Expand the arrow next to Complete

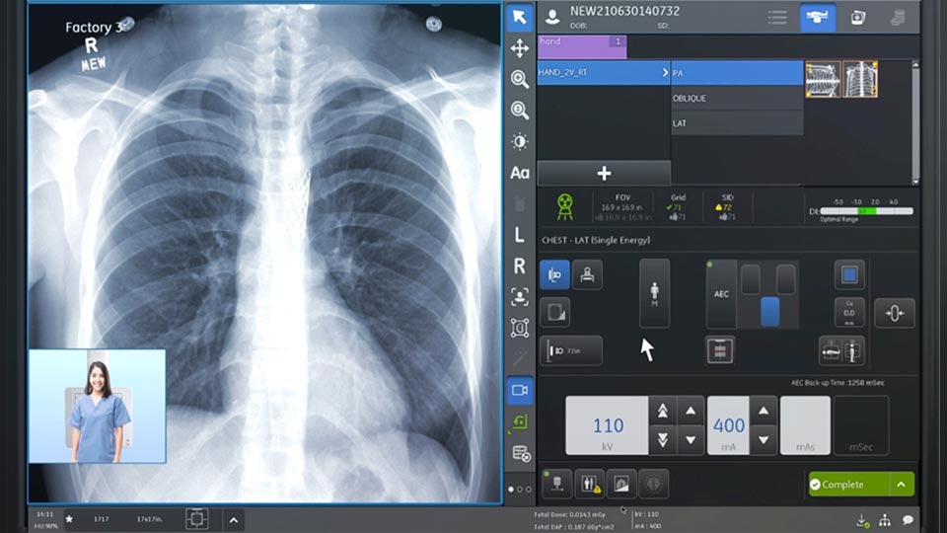tap(901, 484)
